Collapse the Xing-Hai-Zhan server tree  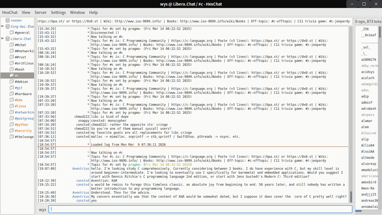pyautogui.click(x=2, y=26)
